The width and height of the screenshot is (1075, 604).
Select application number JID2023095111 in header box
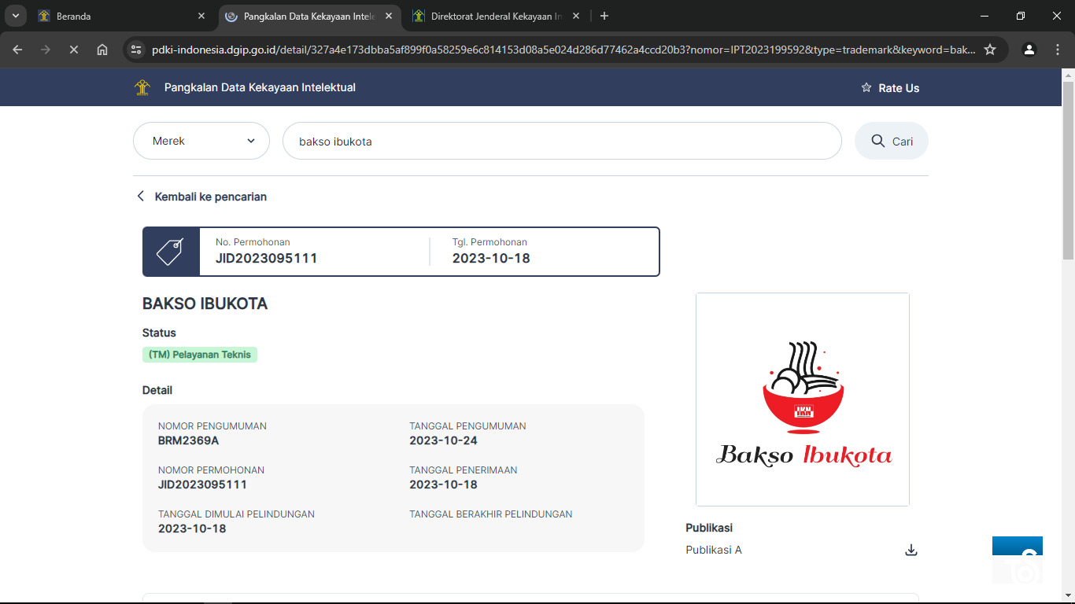point(266,258)
